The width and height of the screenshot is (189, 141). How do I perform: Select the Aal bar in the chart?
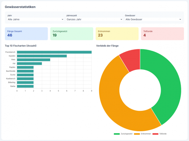[x=29, y=64]
